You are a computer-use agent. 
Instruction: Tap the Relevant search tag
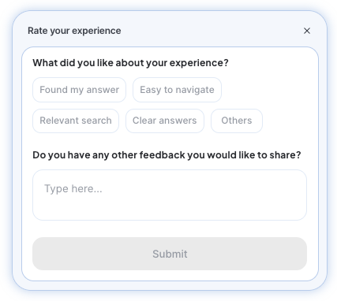(76, 121)
